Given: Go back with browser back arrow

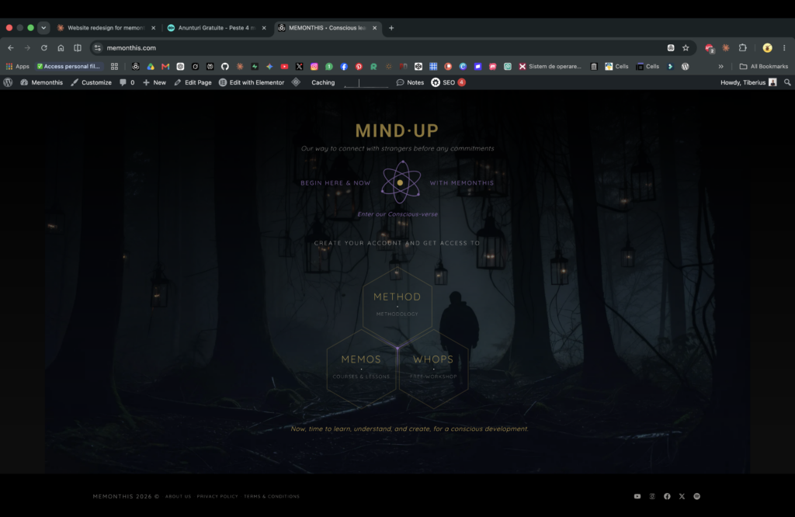Looking at the screenshot, I should pyautogui.click(x=11, y=47).
